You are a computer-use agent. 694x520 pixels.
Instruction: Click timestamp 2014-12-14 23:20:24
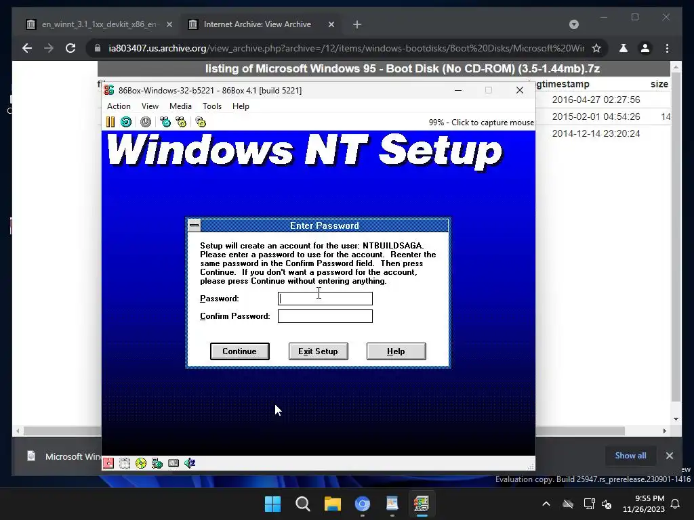click(596, 133)
